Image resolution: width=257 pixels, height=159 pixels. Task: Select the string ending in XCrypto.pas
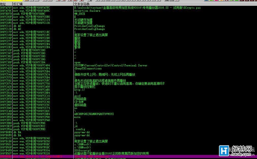point(137,8)
